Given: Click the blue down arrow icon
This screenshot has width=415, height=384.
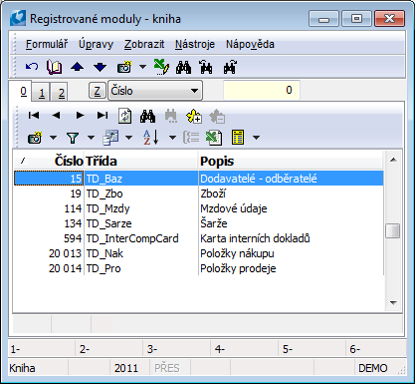Looking at the screenshot, I should pos(100,67).
